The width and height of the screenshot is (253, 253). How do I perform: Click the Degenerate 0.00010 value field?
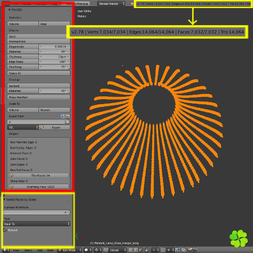point(54,47)
